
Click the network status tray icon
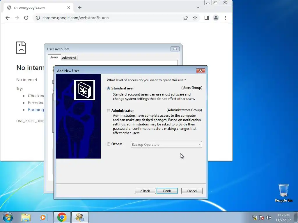pos(254,217)
